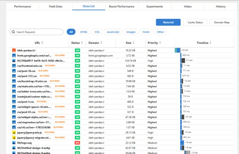The image size is (239, 154).
Task: Click the CSS icon next to css/post-172.css
Action: [14, 76]
